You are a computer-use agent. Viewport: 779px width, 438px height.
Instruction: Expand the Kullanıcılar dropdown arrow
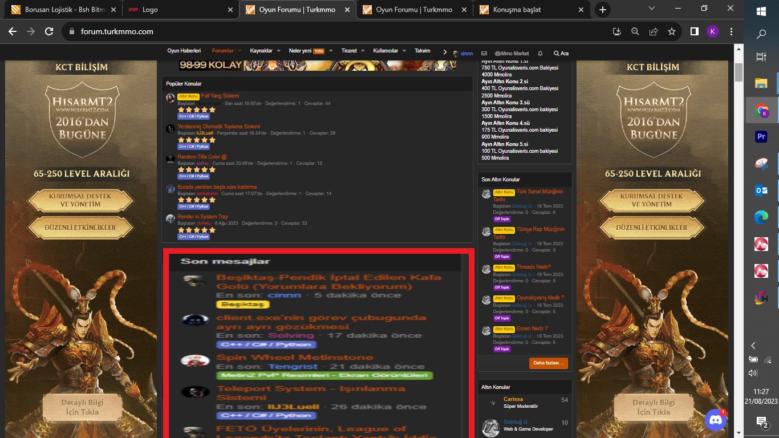pos(404,51)
